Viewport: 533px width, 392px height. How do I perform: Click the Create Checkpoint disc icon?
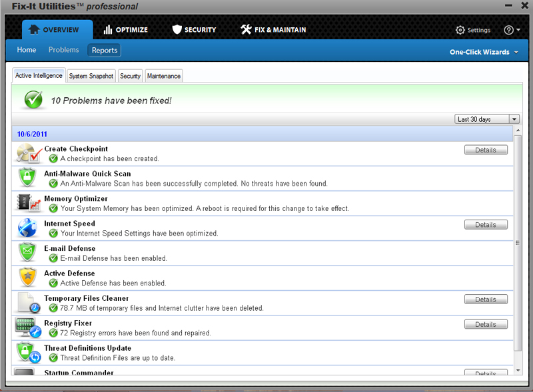pyautogui.click(x=29, y=154)
